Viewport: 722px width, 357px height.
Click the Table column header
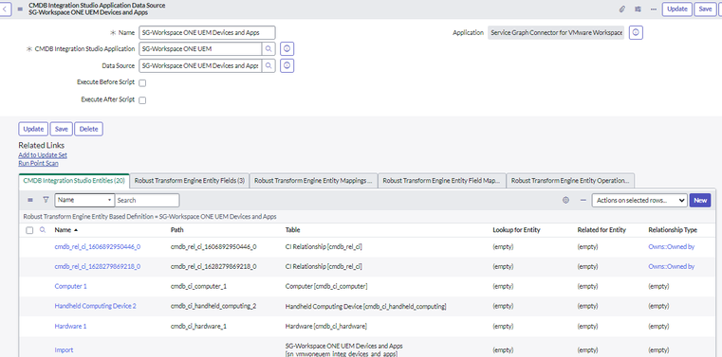pyautogui.click(x=292, y=230)
